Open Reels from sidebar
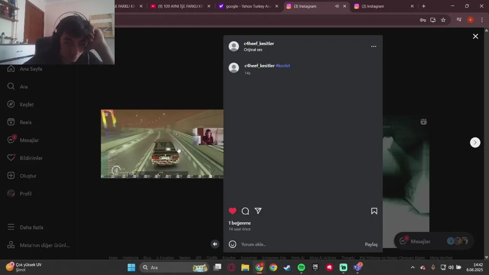489x275 pixels. (x=19, y=122)
